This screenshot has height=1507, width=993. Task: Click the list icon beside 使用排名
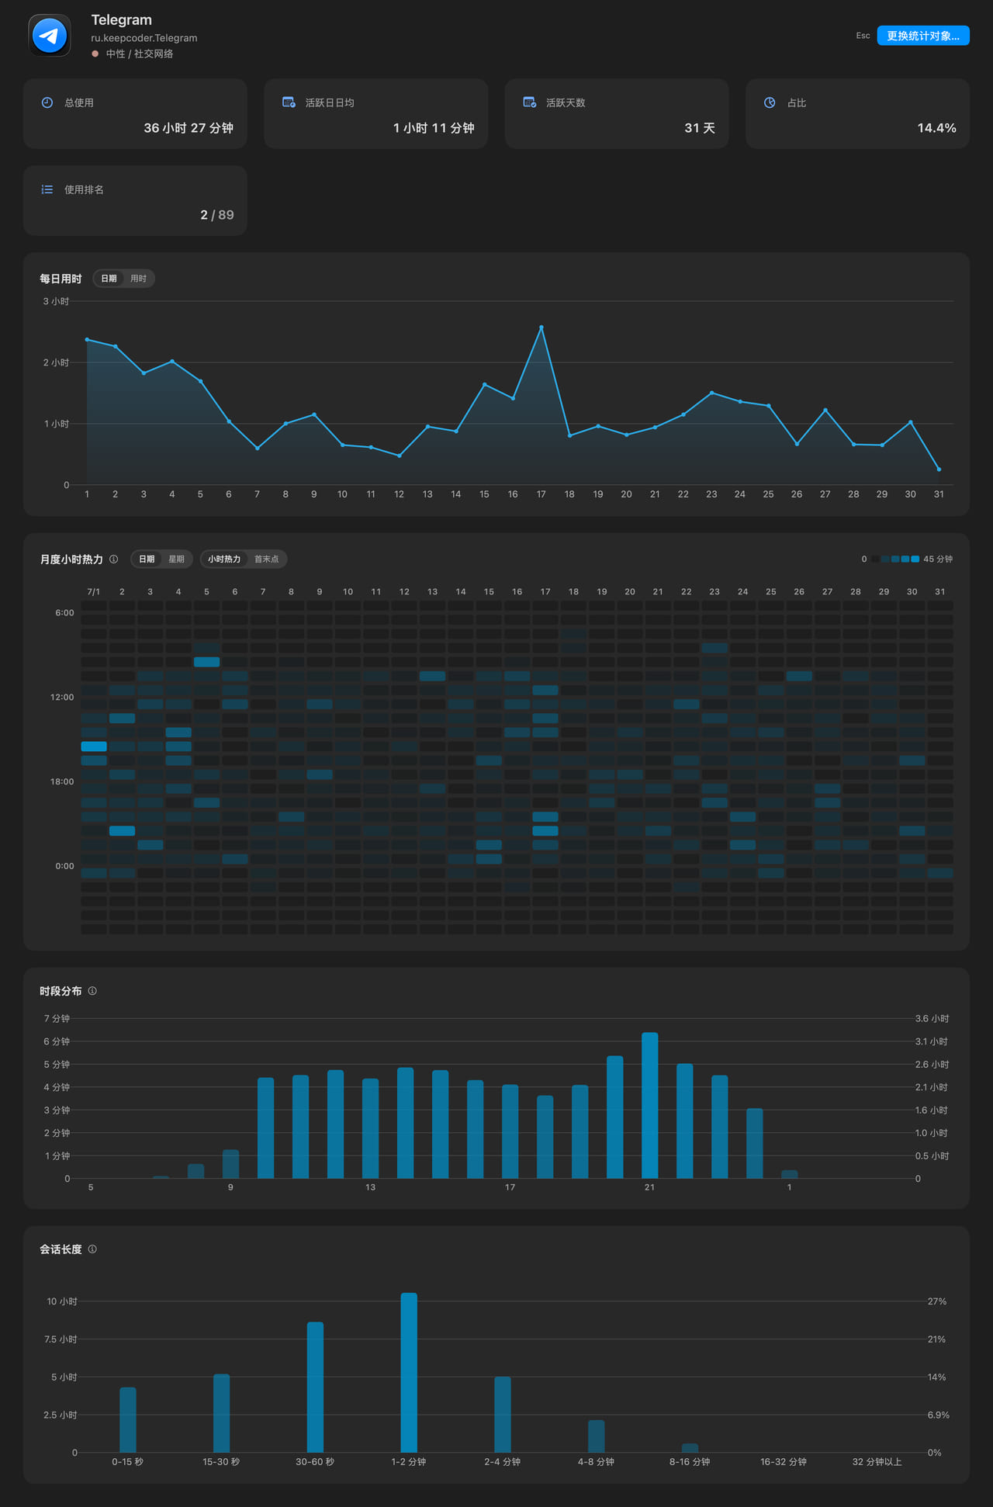(x=47, y=189)
